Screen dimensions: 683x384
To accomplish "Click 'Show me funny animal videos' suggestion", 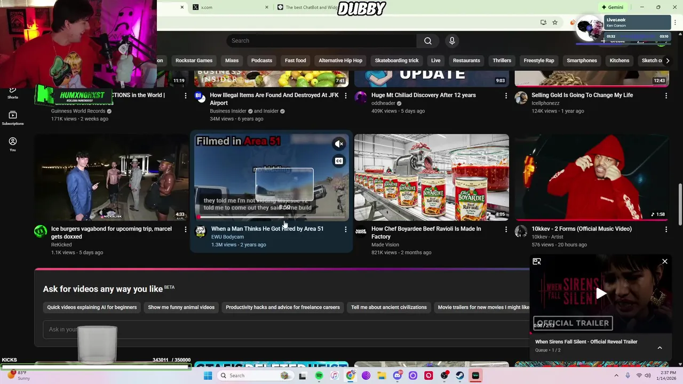I will (181, 307).
